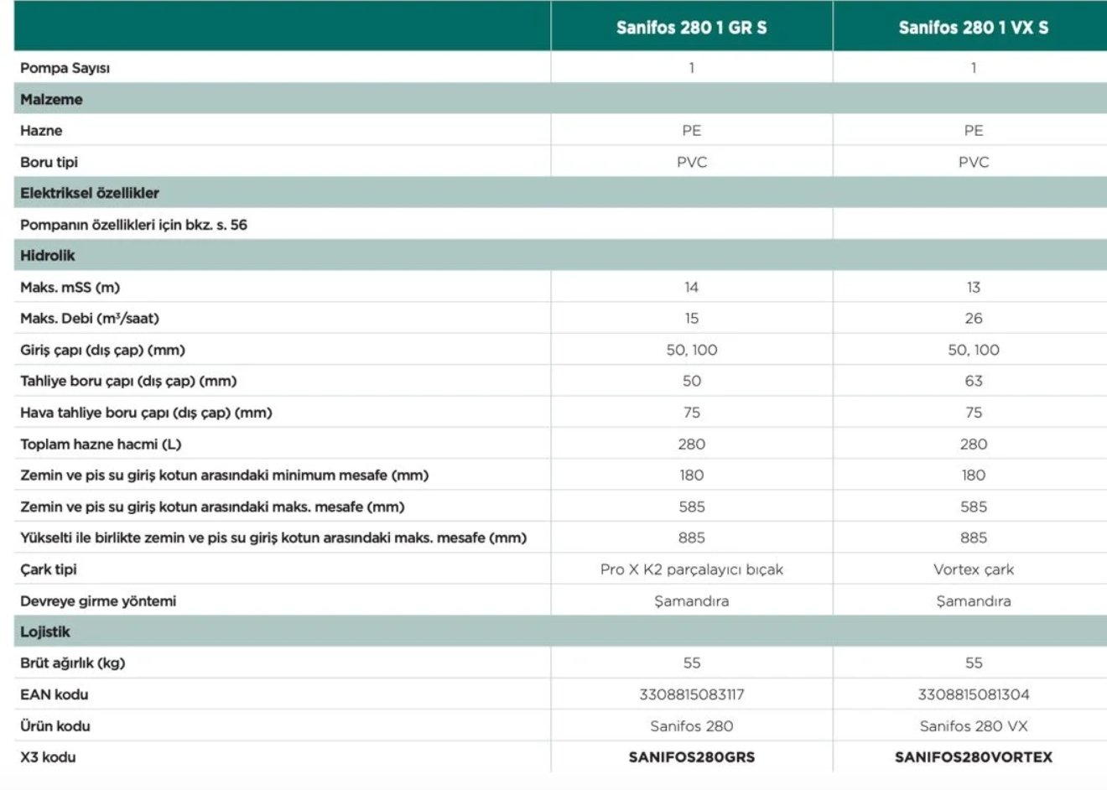Select the Devreye girme yöntemi label
Screen dimensions: 1107x790
click(x=98, y=601)
